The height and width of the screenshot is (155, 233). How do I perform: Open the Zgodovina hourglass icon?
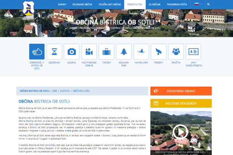[54, 52]
